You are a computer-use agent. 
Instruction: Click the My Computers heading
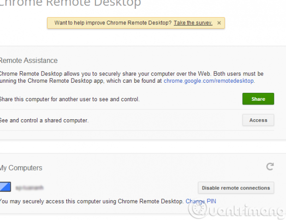21,168
